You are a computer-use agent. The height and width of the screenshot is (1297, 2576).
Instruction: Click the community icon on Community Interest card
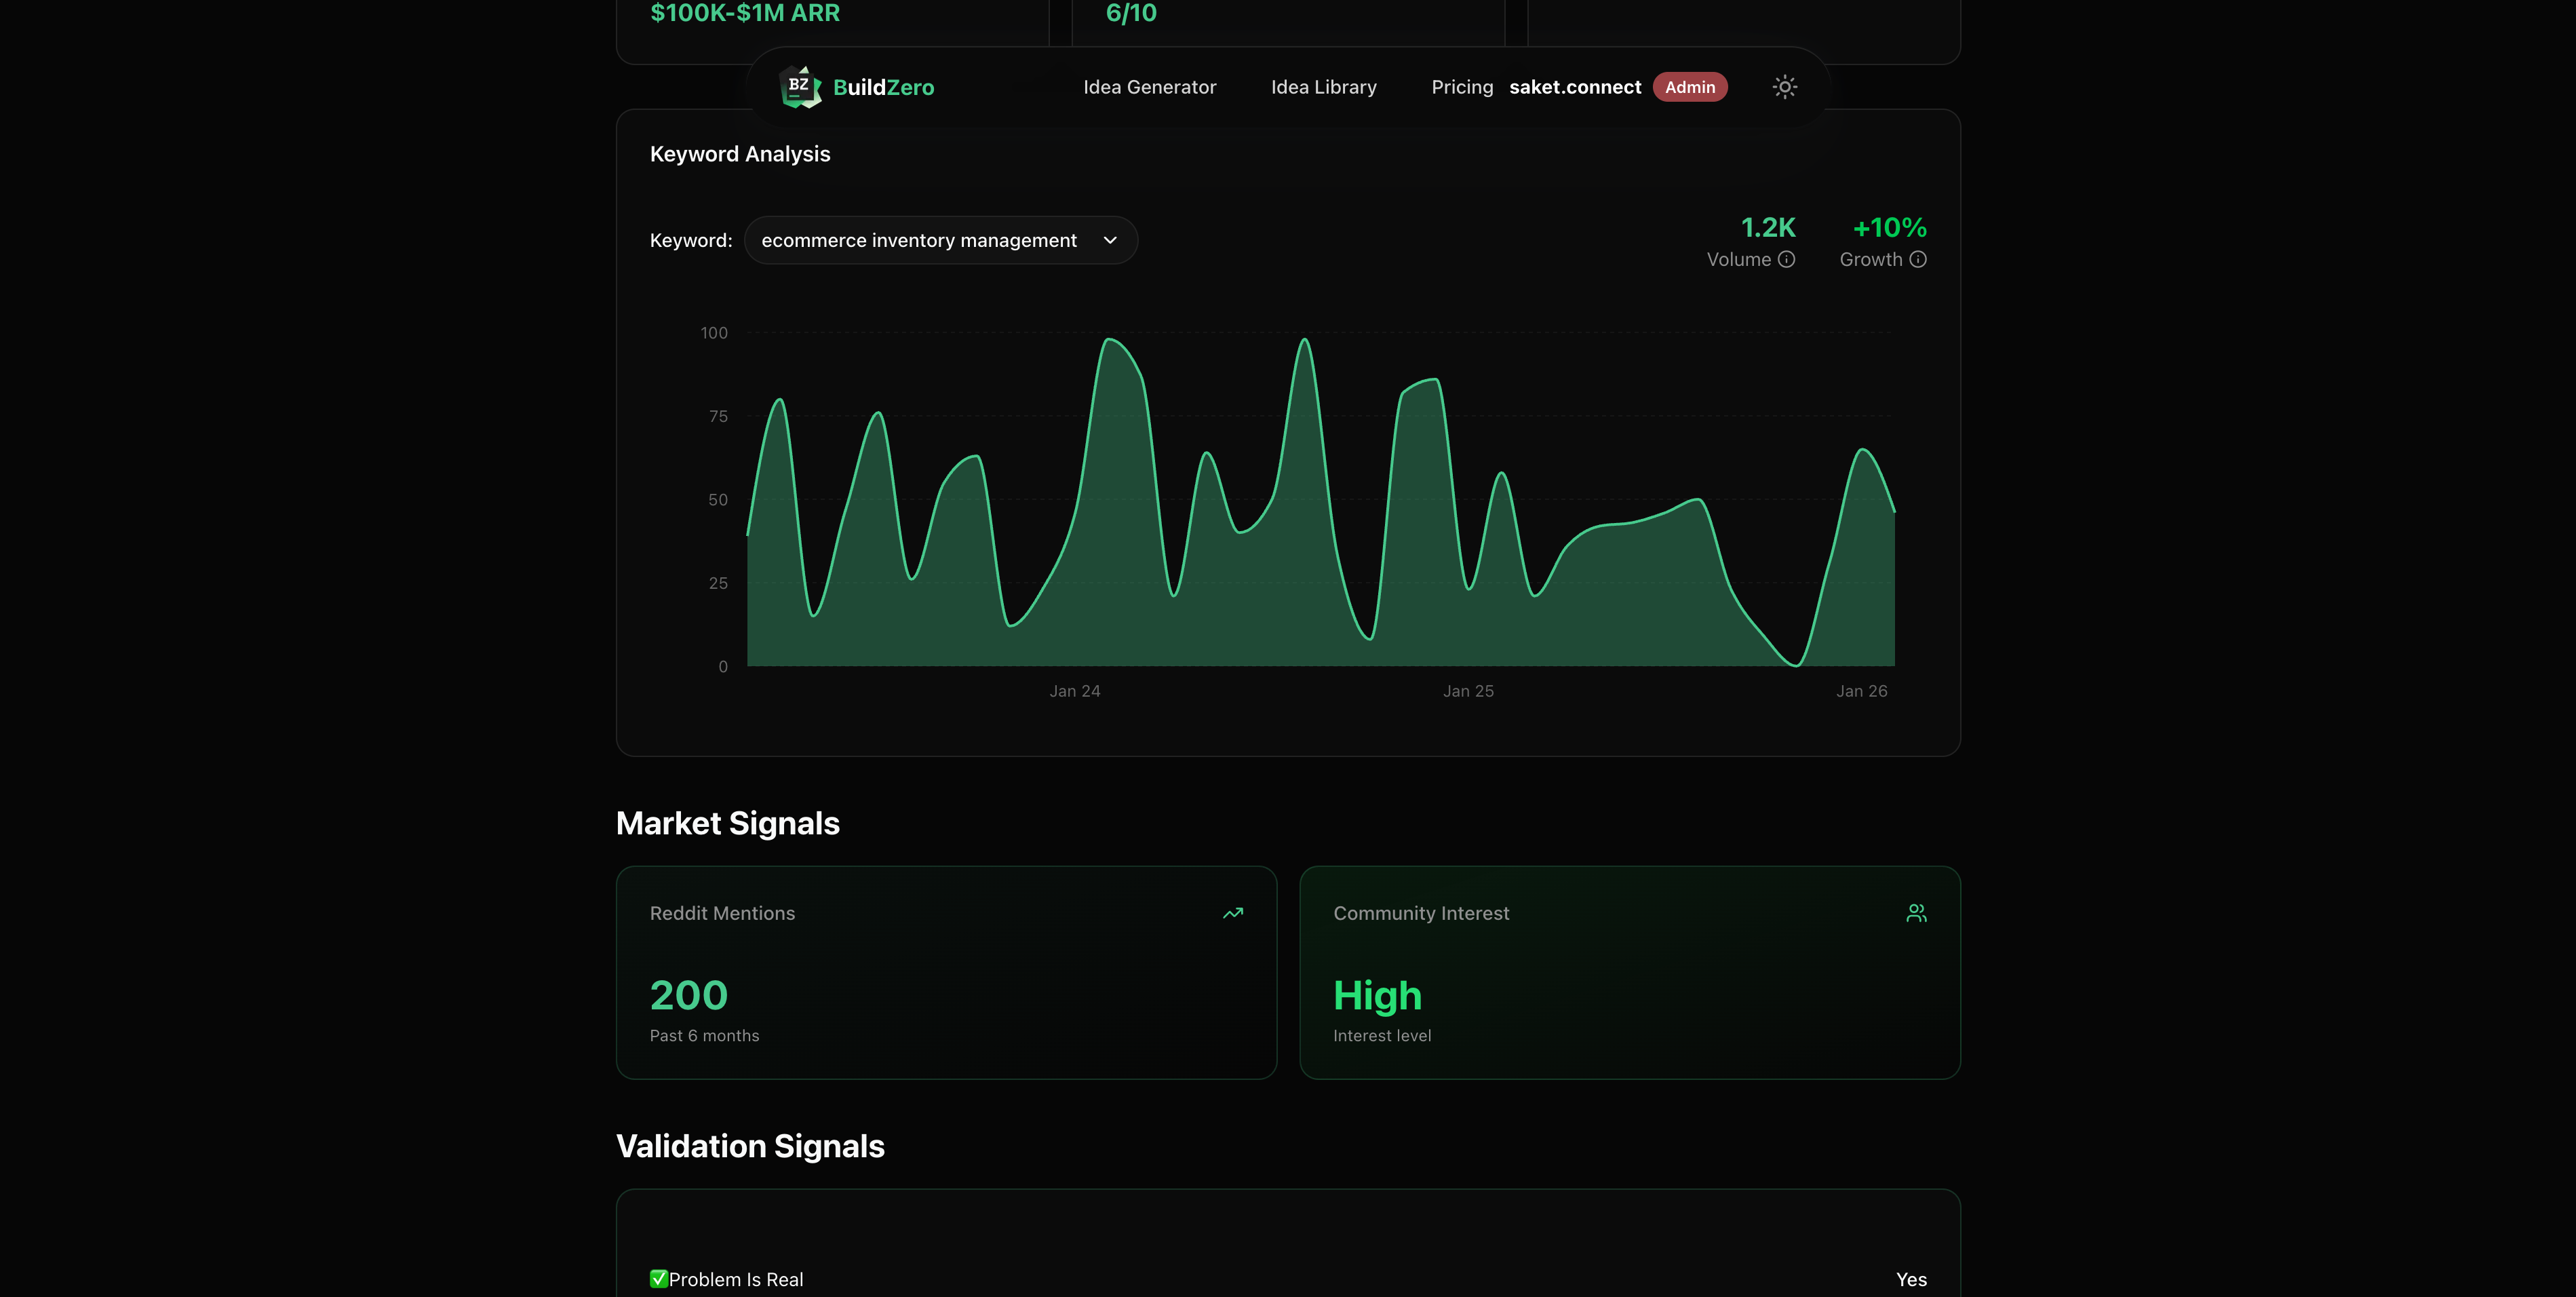point(1916,912)
